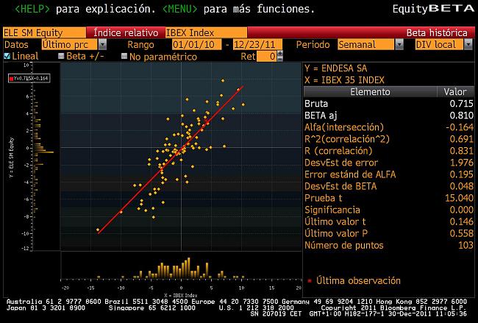The height and width of the screenshot is (323, 478).
Task: Click the Alfa(intersección) row label
Action: [x=344, y=127]
